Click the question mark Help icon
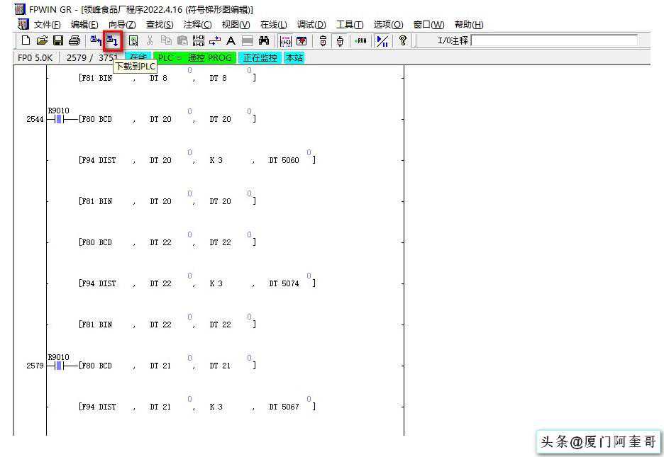The height and width of the screenshot is (457, 664). pos(403,41)
